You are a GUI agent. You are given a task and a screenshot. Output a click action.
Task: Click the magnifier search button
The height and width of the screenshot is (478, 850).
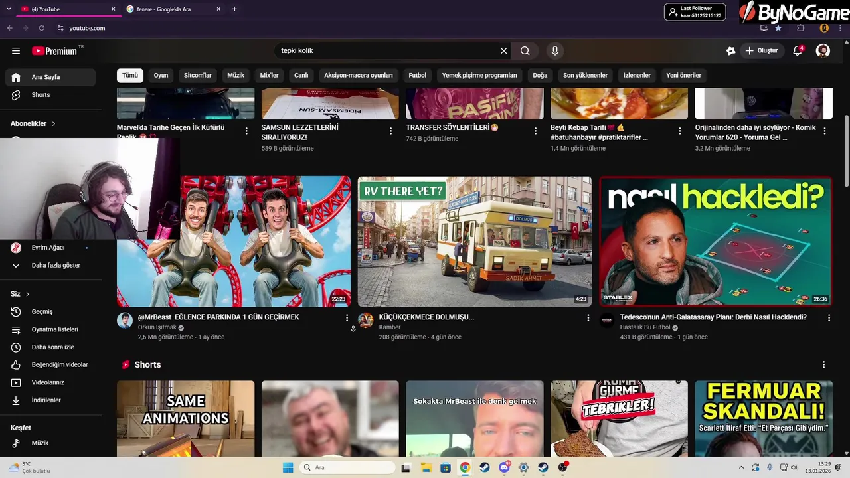coord(525,51)
